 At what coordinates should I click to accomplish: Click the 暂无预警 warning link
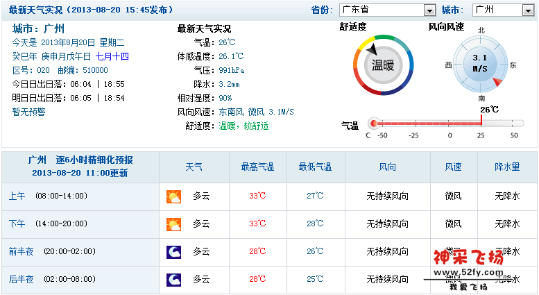[29, 112]
